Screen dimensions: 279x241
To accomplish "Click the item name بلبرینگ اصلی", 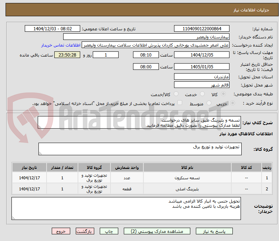I will click(187, 189).
